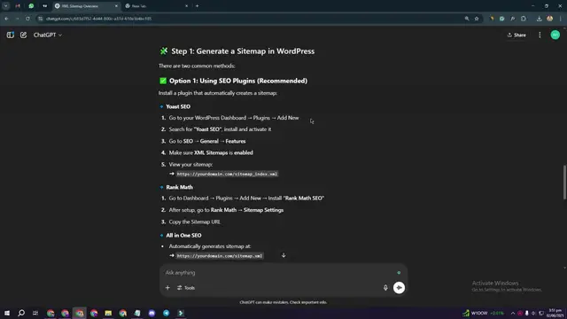Close the XML Sitemap Overview tab
The image size is (567, 319).
[x=116, y=6]
